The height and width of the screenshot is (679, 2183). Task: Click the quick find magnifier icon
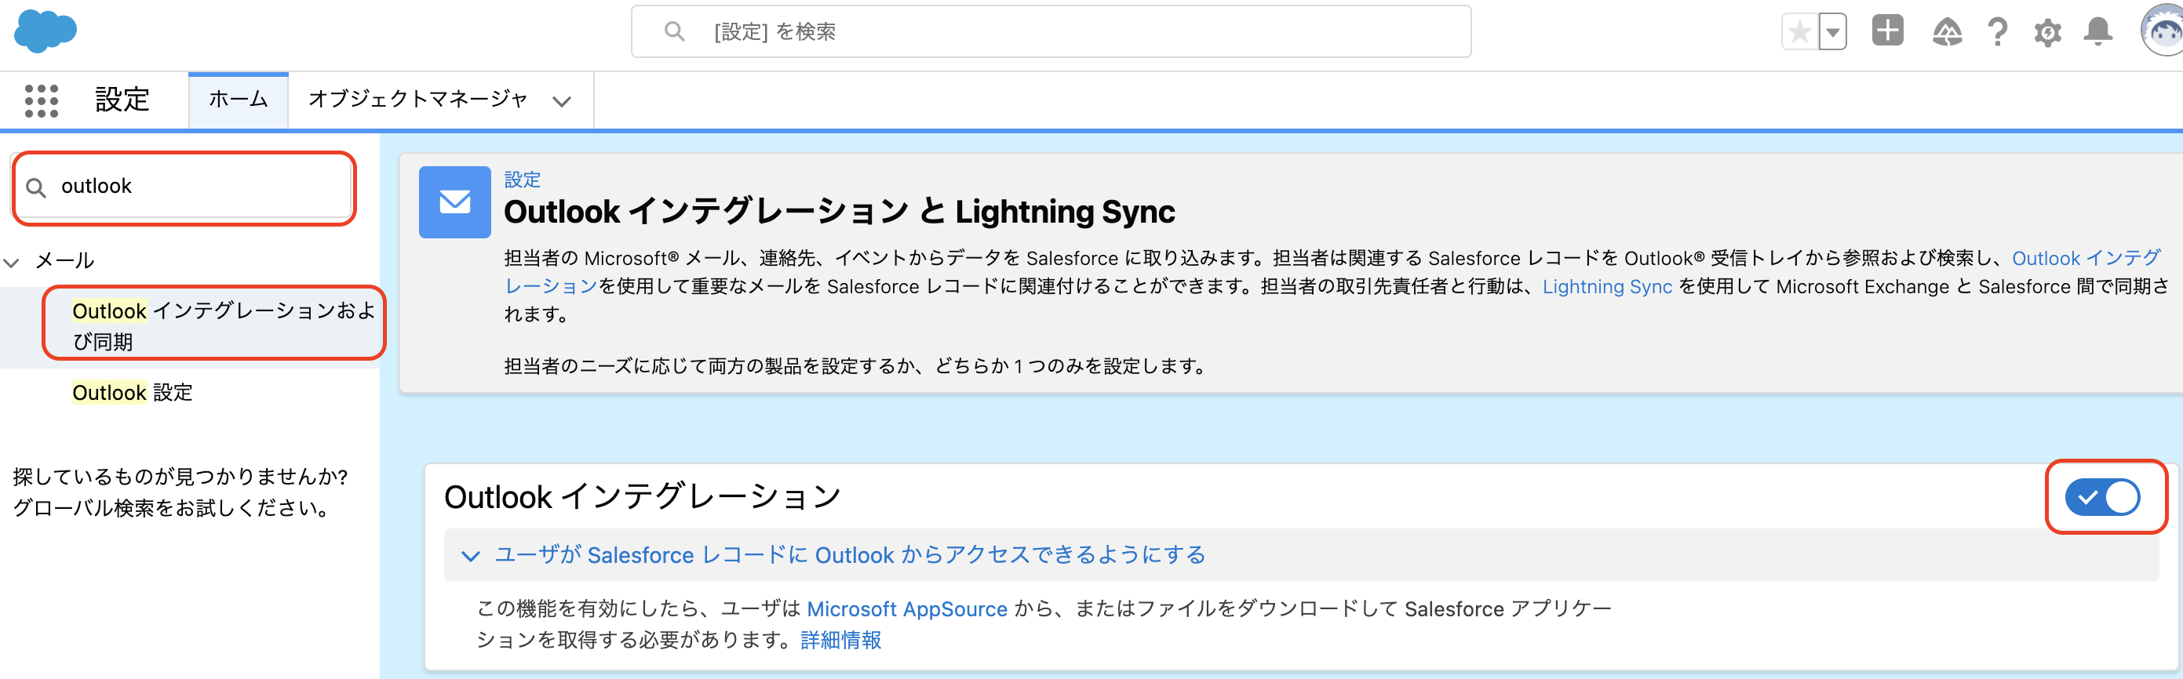(35, 187)
